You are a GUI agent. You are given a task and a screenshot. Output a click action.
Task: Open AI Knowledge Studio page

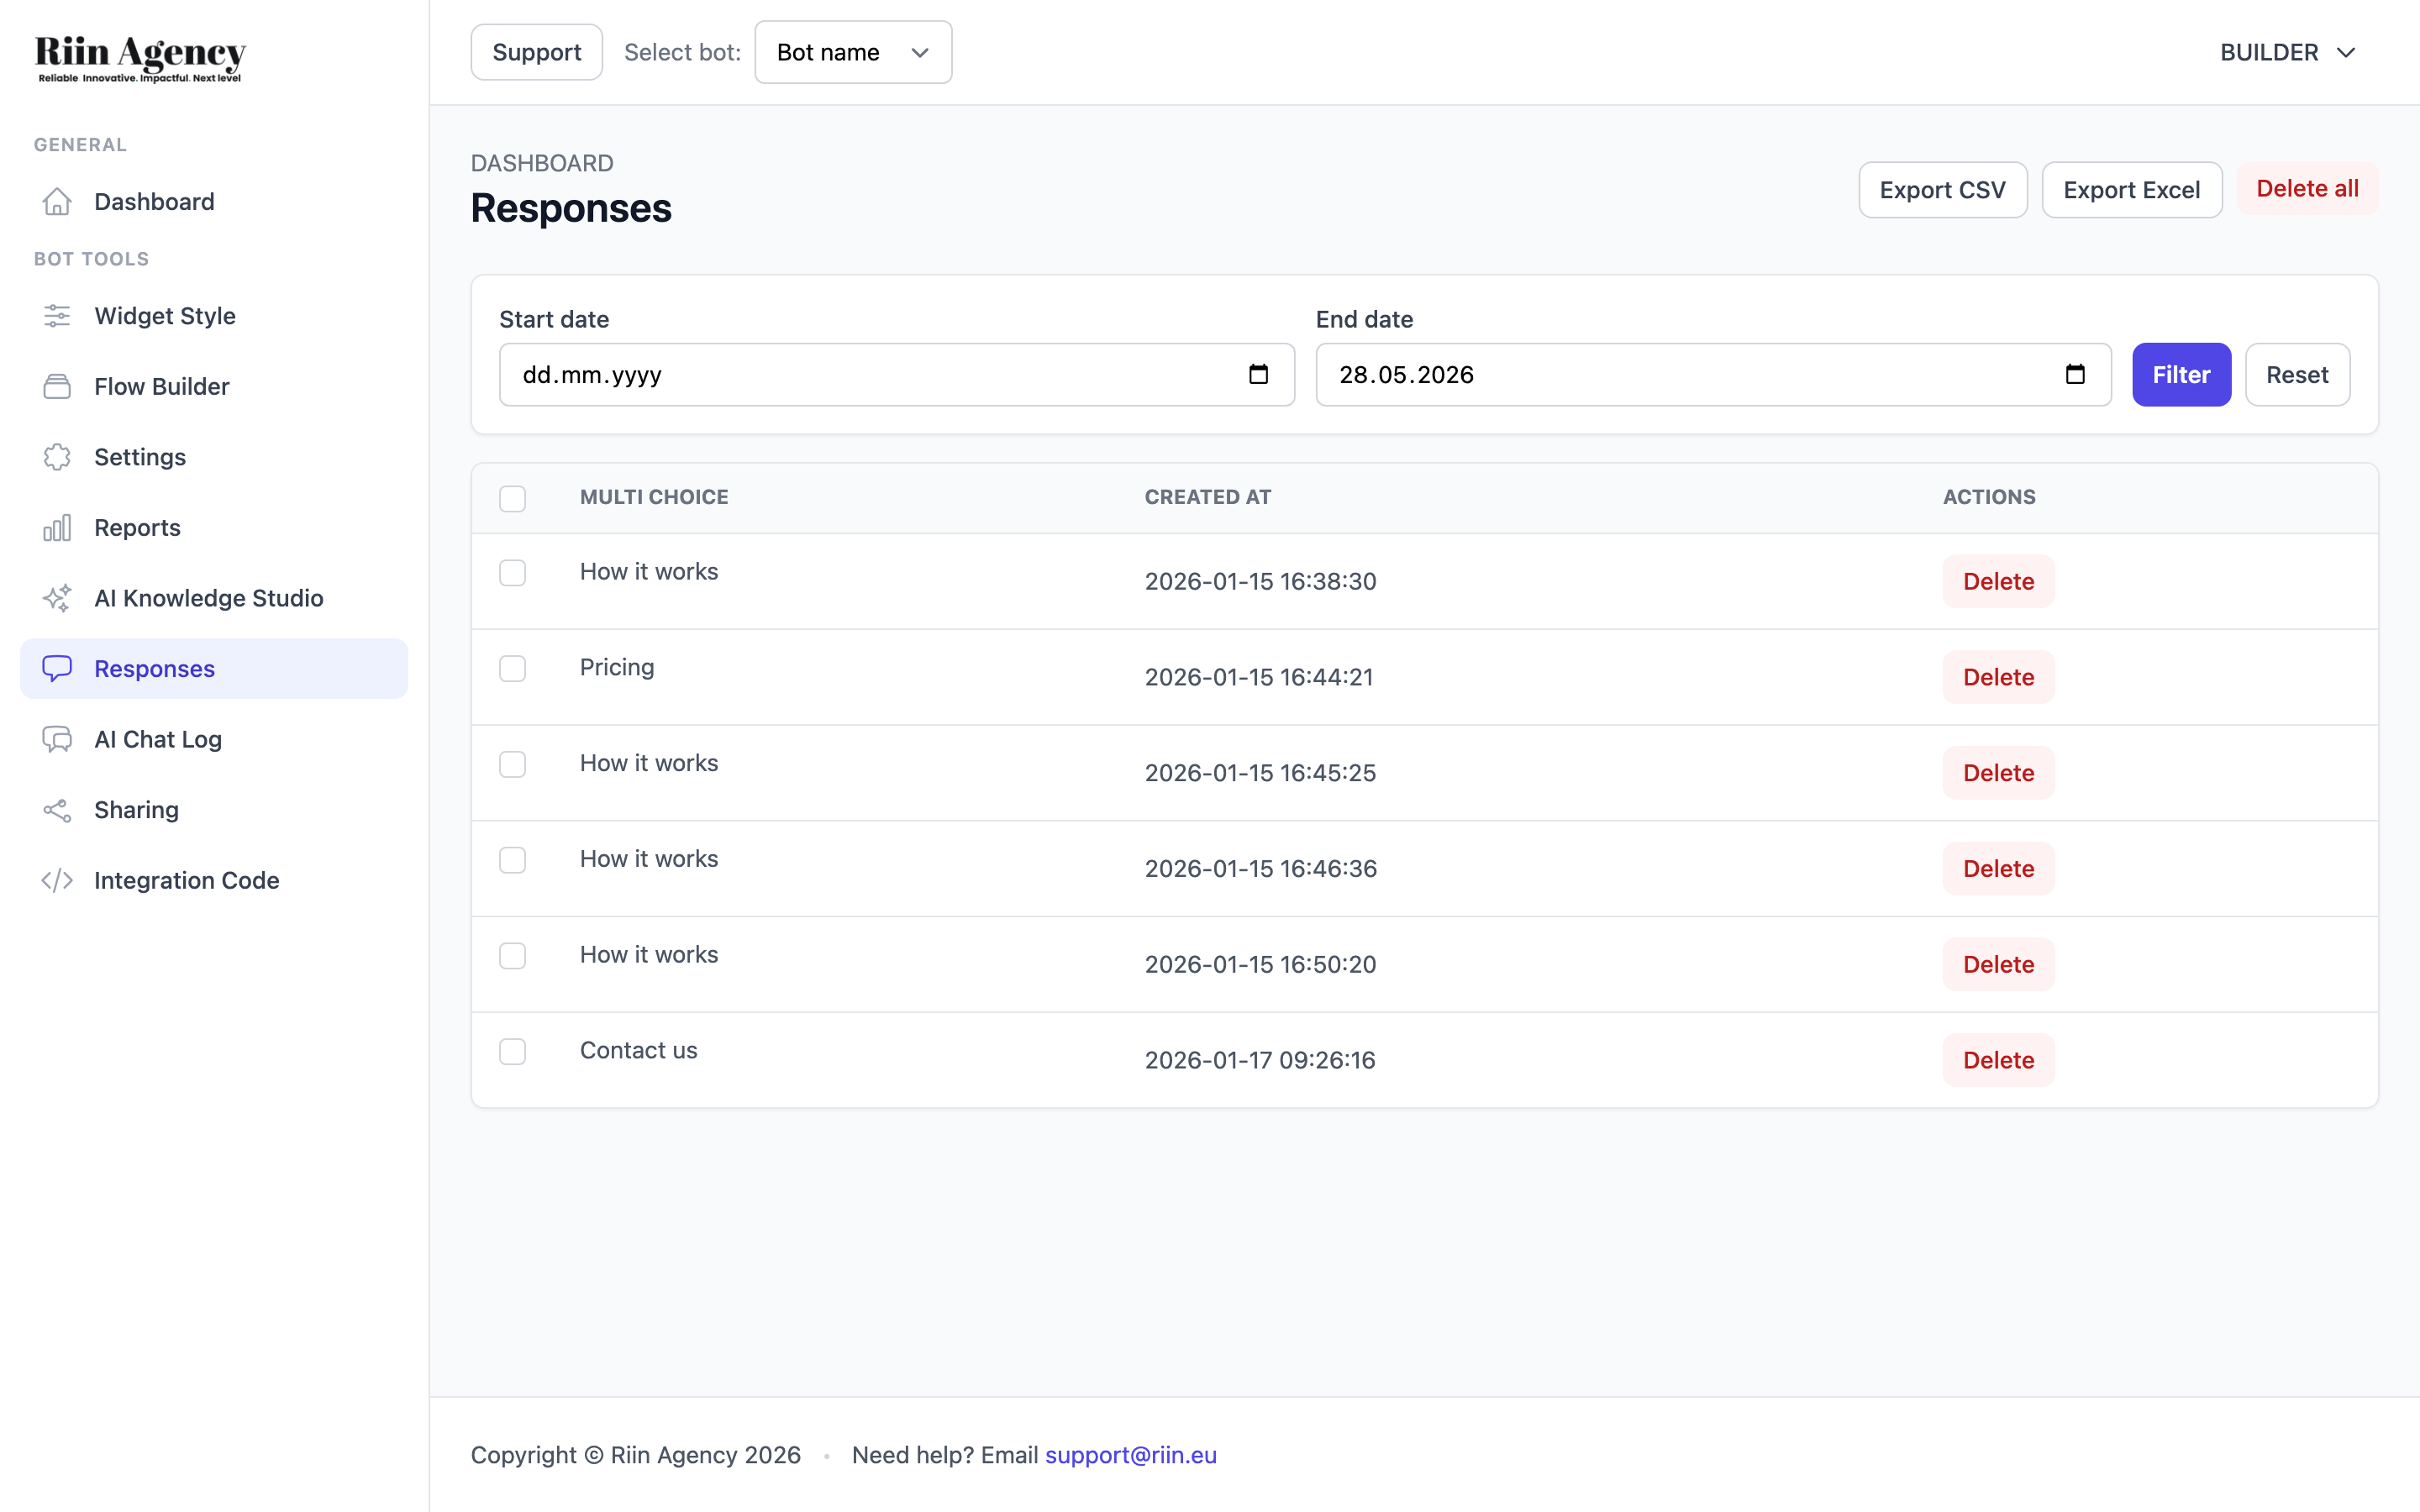214,598
